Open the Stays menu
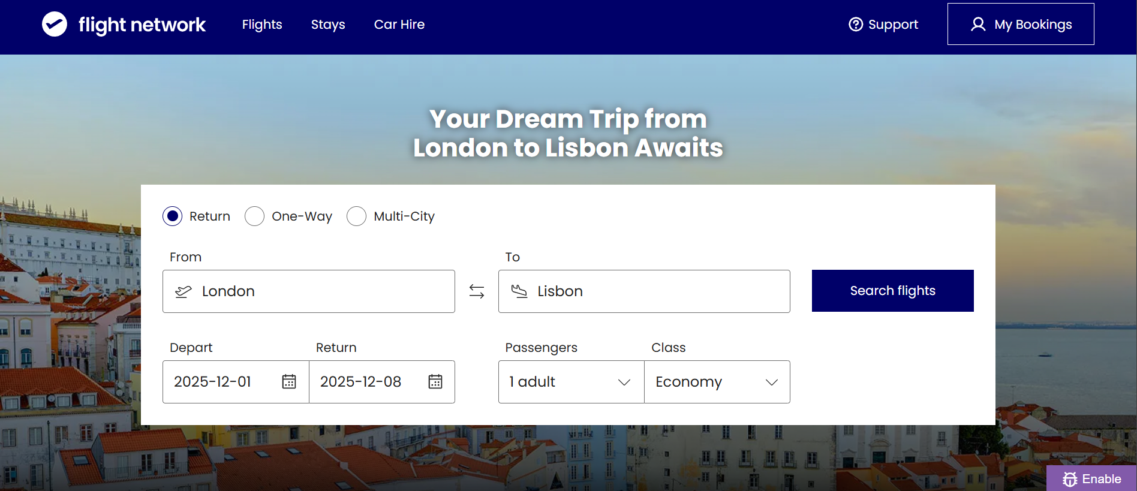Image resolution: width=1137 pixels, height=491 pixels. tap(328, 25)
